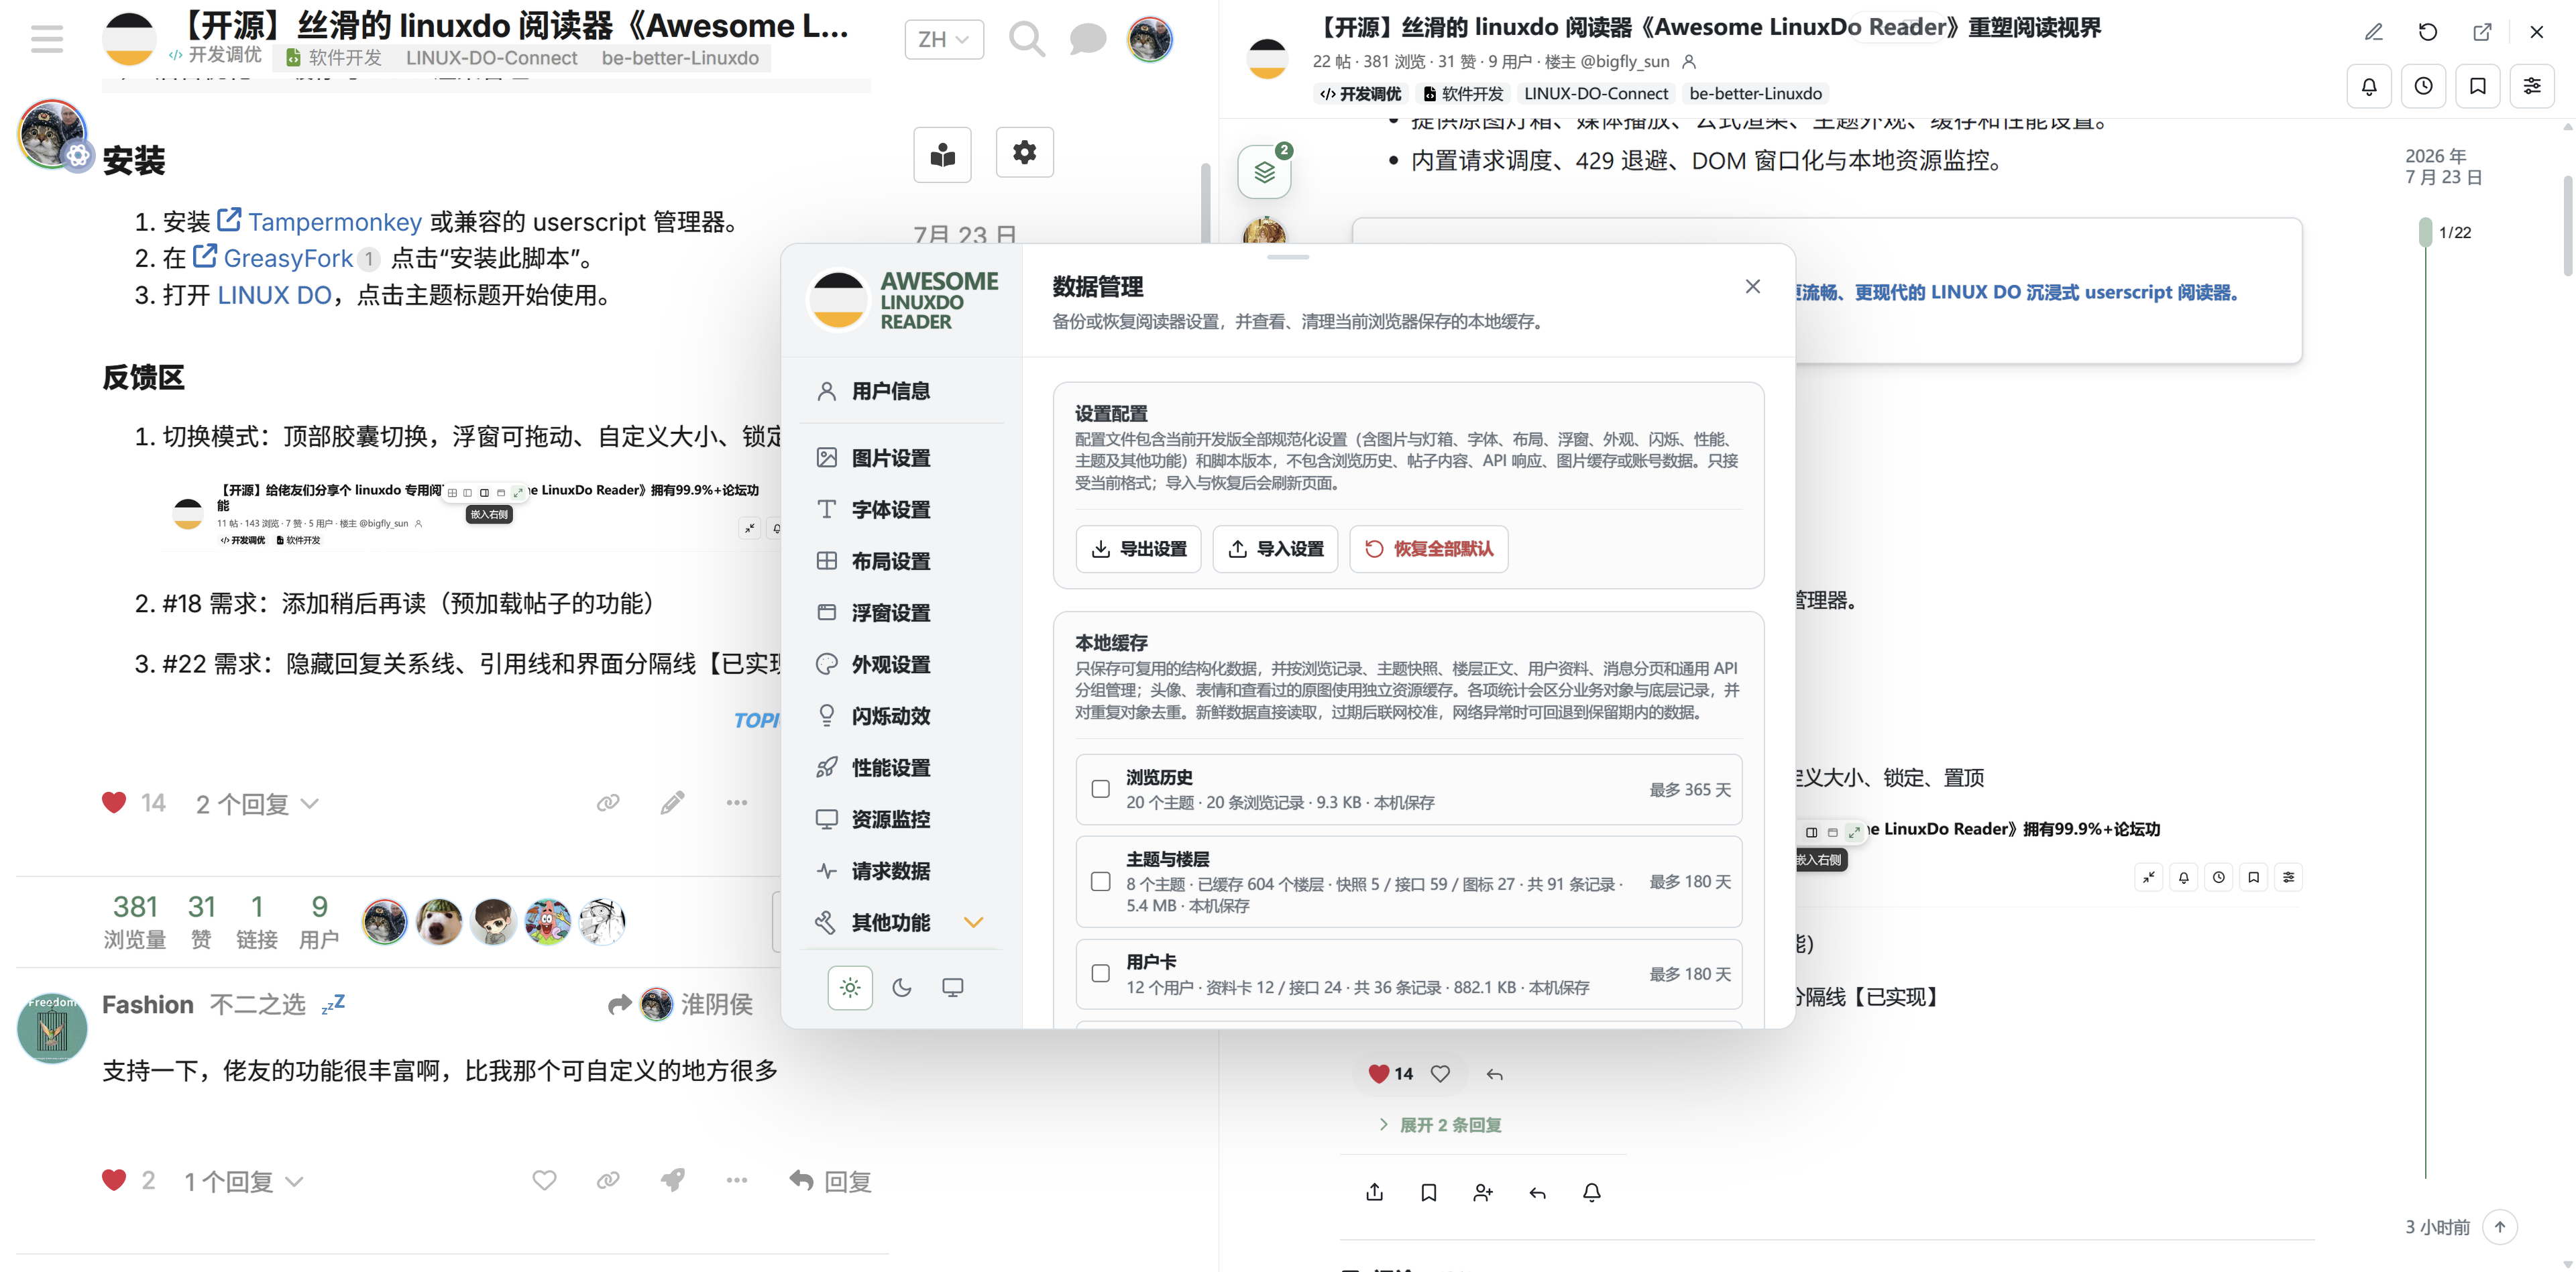Open the LINUX DO link in step 3
Viewport: 2576px width, 1272px height.
tap(274, 295)
